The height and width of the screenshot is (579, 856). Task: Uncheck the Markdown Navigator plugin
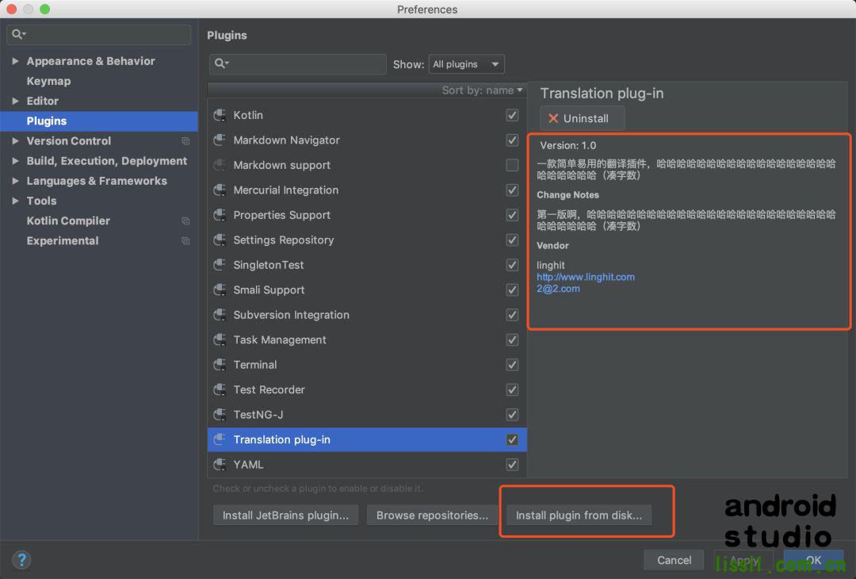click(512, 140)
